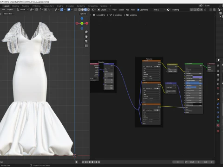223x167 pixels.
Task: Click the s_wedding object breadcrumb
Action: (99, 15)
